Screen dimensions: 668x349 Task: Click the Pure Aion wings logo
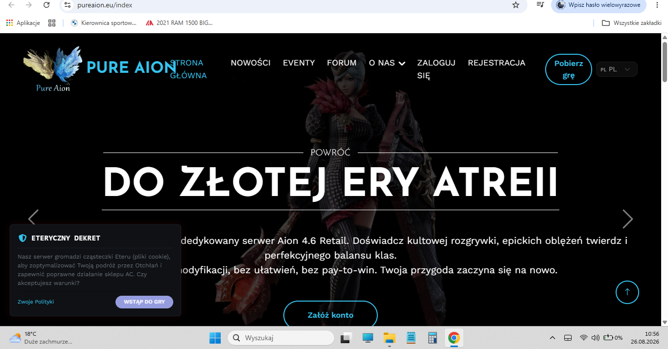pos(53,69)
